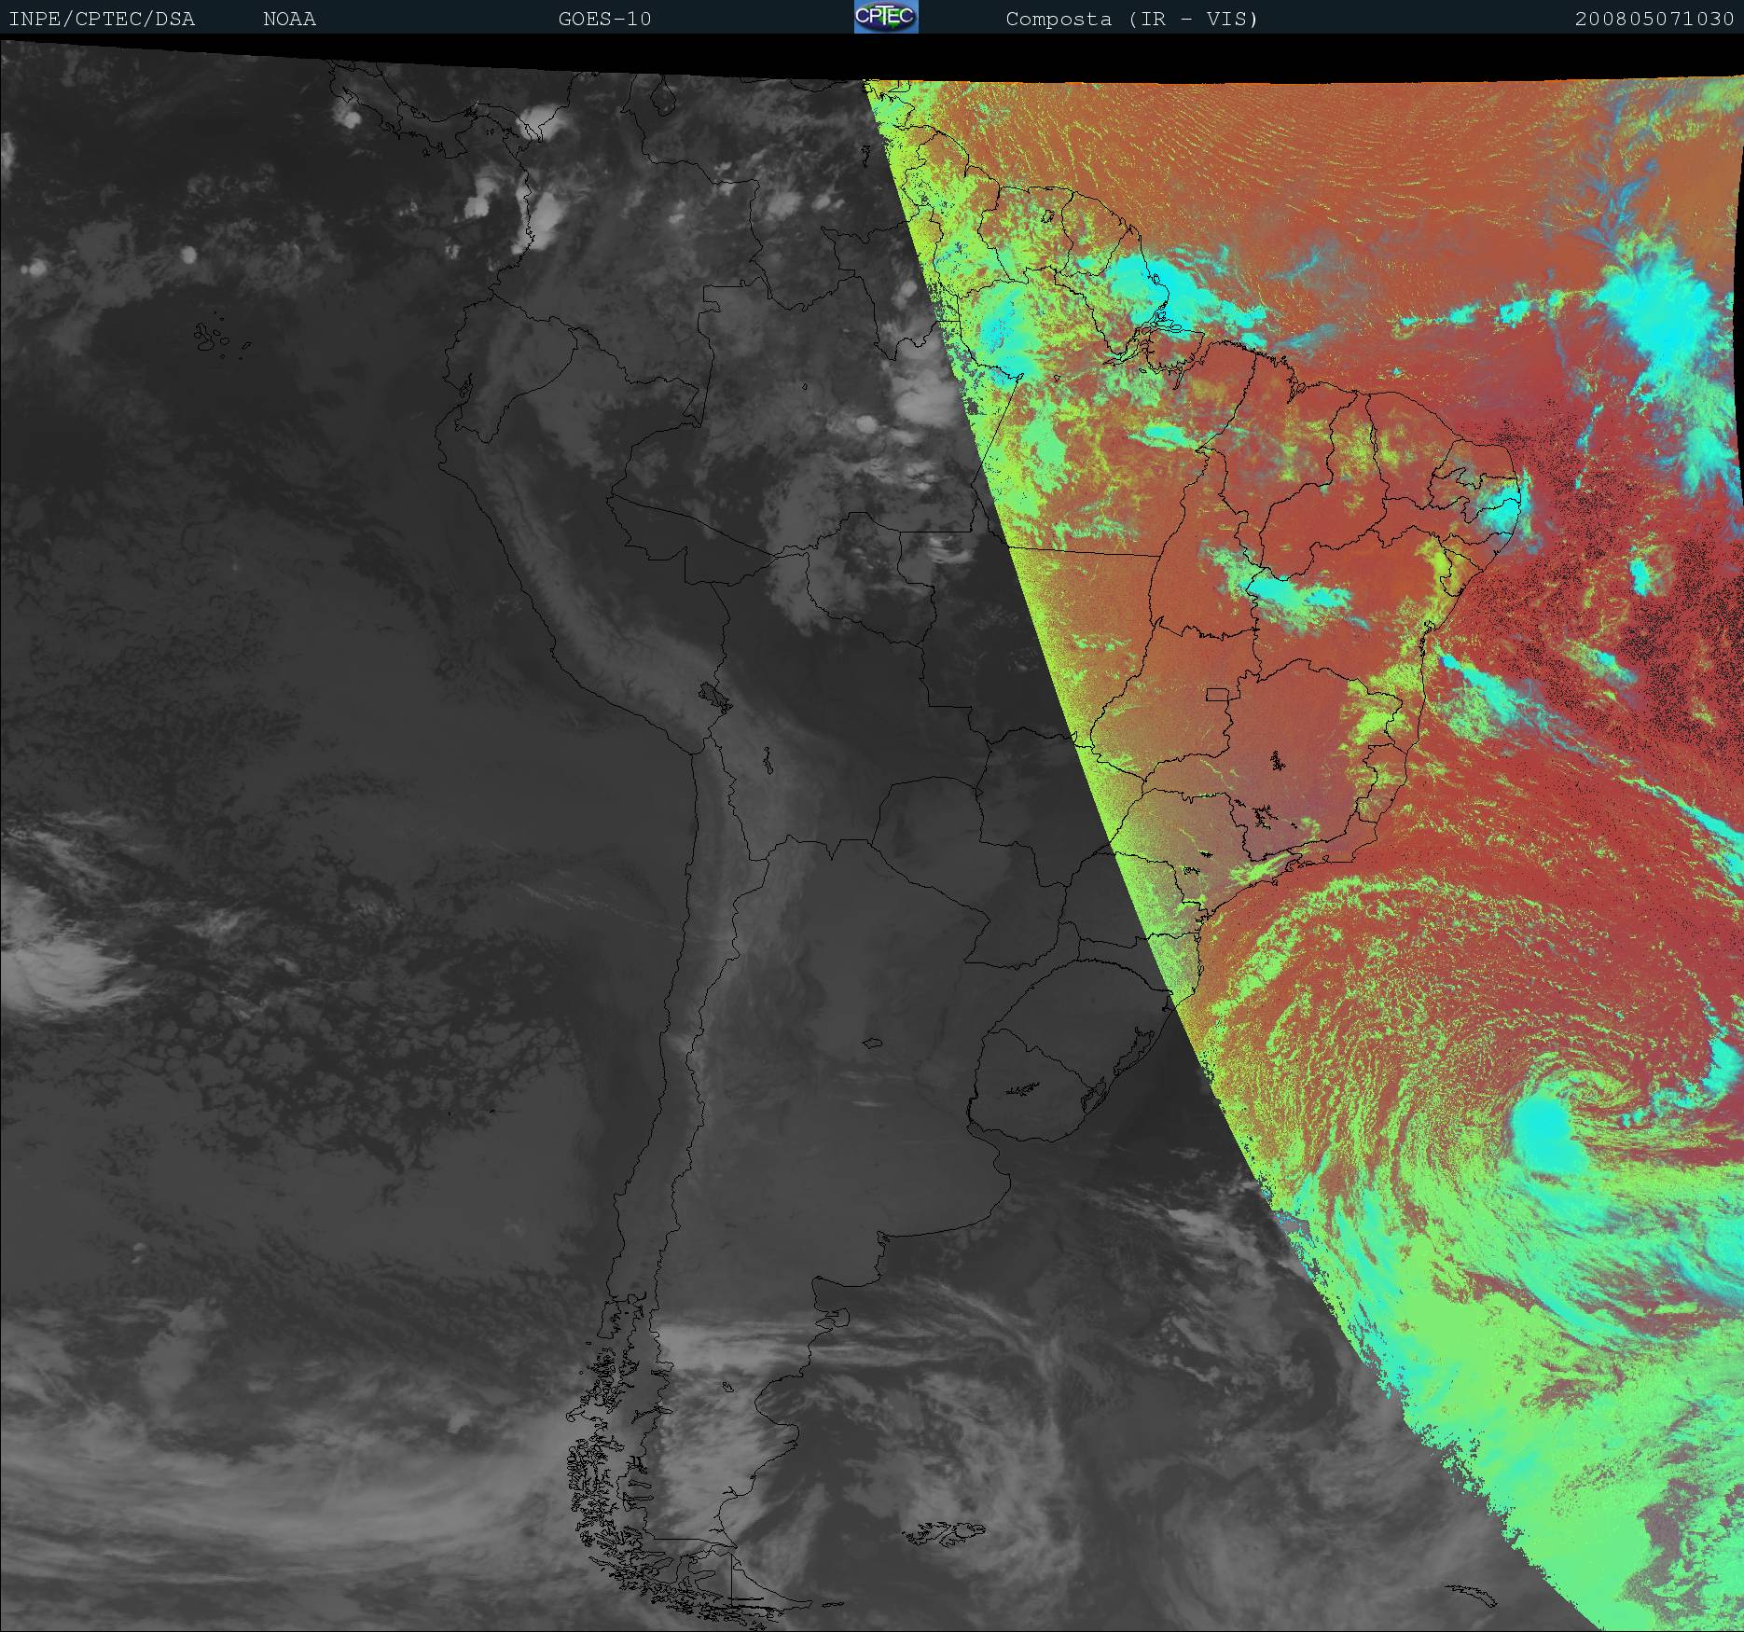Select the NOAA label in the header
This screenshot has height=1632, width=1744.
click(x=289, y=20)
